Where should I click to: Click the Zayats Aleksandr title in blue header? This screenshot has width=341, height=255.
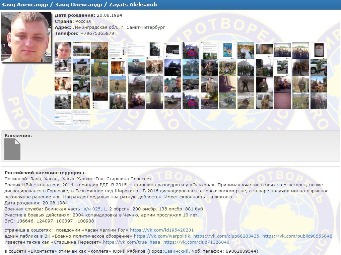click(x=133, y=5)
